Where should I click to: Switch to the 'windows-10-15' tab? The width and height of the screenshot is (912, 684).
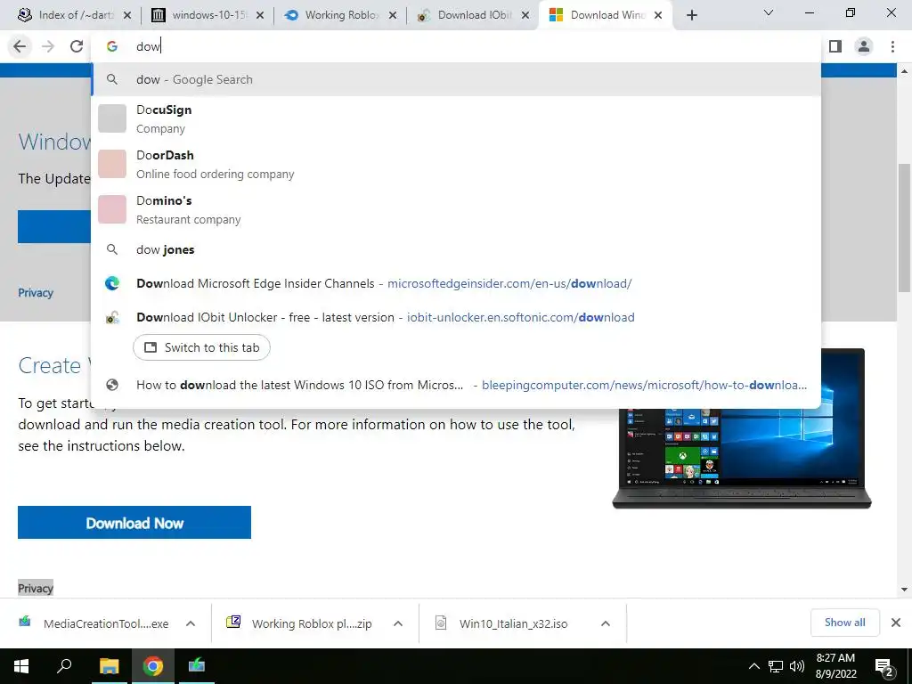[208, 15]
